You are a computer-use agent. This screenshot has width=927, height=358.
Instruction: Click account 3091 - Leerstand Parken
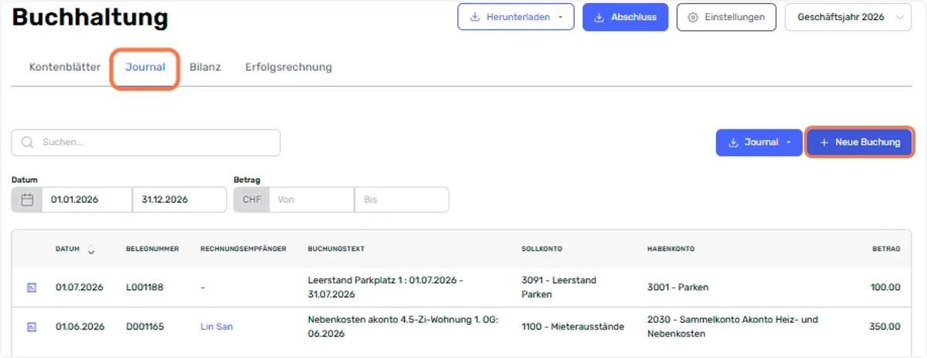(x=559, y=288)
